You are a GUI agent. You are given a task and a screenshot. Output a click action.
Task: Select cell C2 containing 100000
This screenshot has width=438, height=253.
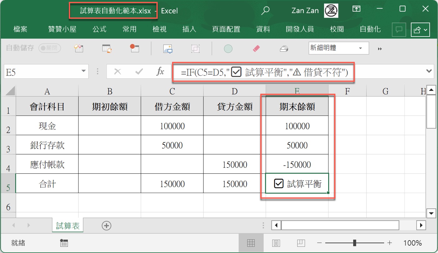(x=172, y=126)
